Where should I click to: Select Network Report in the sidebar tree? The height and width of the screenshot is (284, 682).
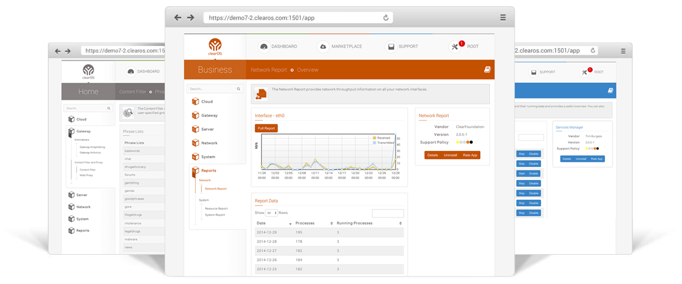pos(216,189)
